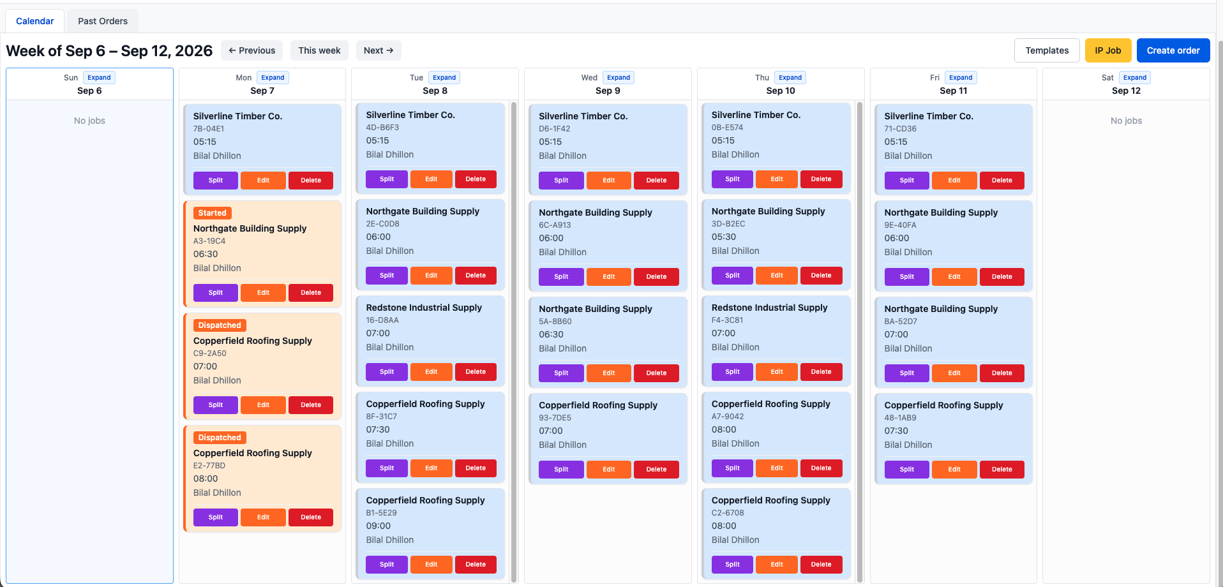Split Redstone order F4-3C81
Screen dimensions: 1223x587
pos(732,372)
